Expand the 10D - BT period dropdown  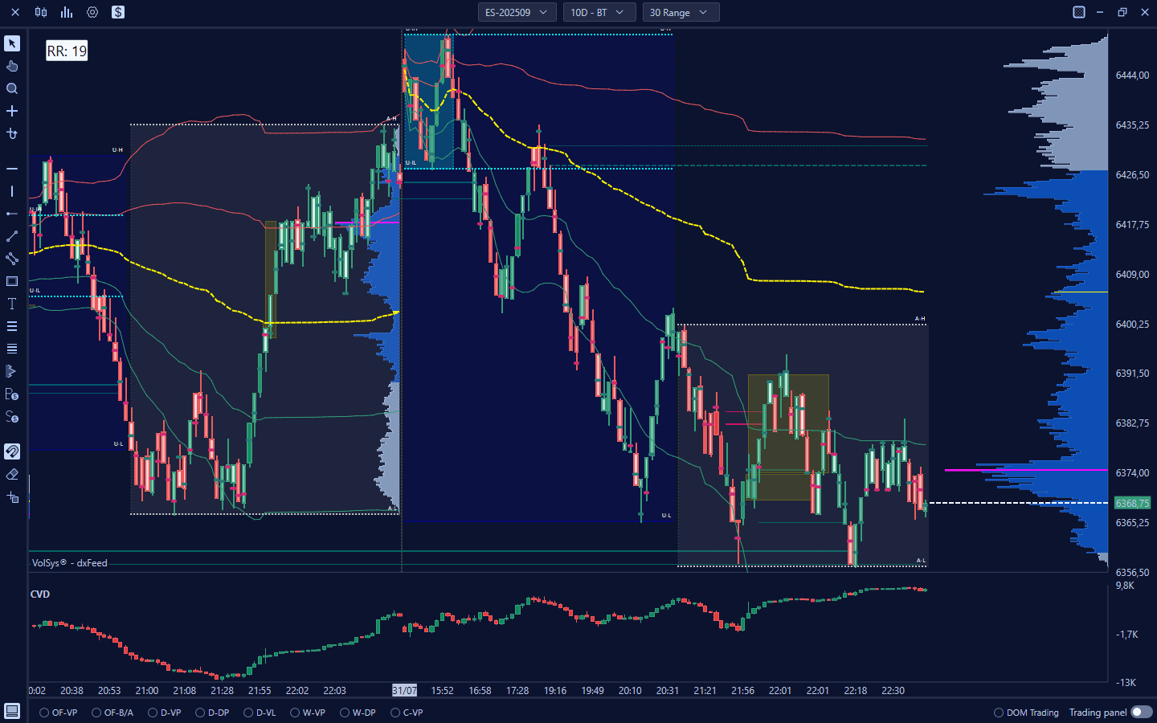pyautogui.click(x=597, y=12)
